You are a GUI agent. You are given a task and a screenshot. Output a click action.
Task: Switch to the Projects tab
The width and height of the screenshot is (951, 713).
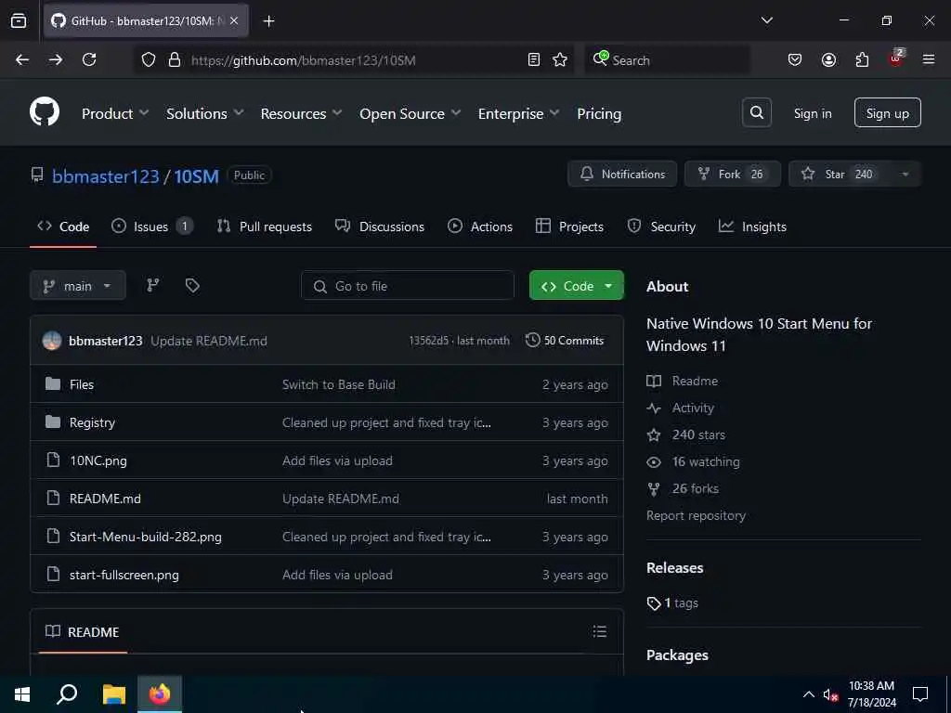[x=569, y=227]
